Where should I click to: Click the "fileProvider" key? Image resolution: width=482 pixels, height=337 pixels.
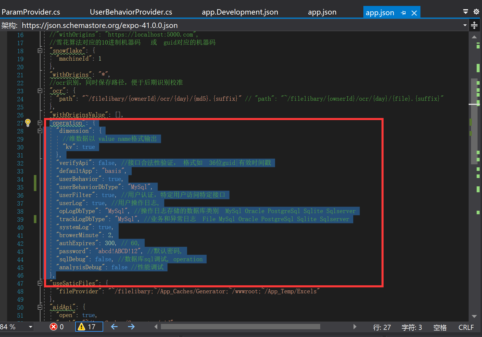[79, 292]
